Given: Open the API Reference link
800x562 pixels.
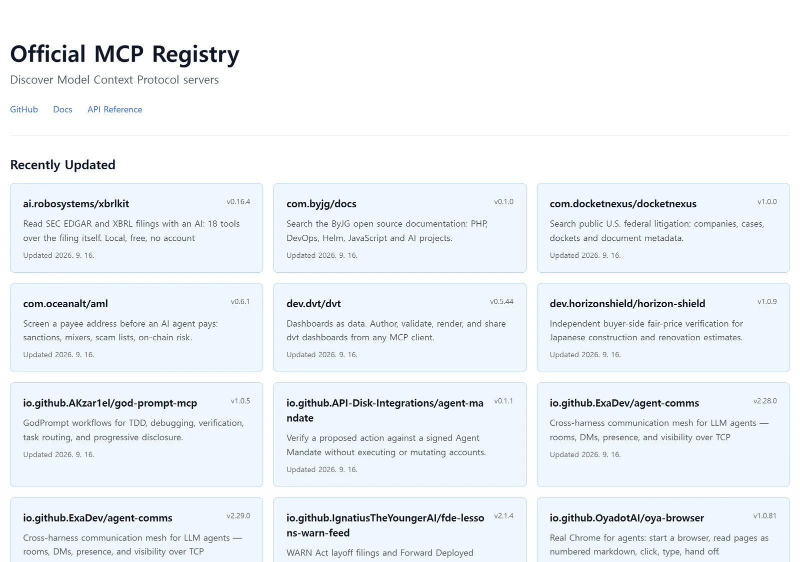Looking at the screenshot, I should tap(114, 109).
